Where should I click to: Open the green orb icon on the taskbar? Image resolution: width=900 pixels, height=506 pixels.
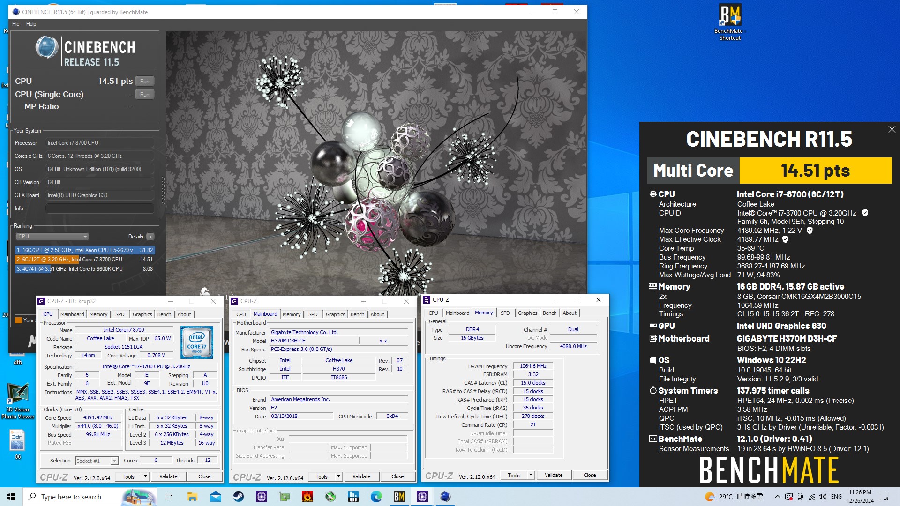click(330, 497)
